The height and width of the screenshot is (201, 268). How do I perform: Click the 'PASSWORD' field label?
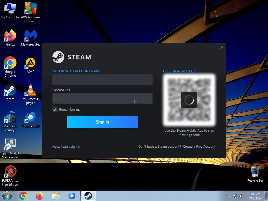click(x=61, y=90)
